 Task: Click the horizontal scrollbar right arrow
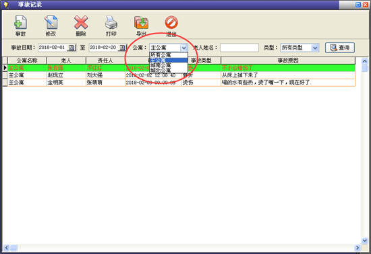(x=358, y=248)
